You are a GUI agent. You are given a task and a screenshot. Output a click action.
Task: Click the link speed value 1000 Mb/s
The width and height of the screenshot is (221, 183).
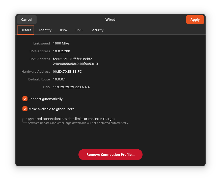(x=61, y=43)
